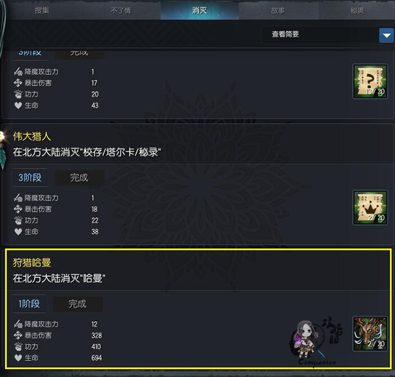Viewport: 395px width, 377px height.
Task: Click the 暴击伤害 icon in 狩猎哈曼
Action: (18, 335)
